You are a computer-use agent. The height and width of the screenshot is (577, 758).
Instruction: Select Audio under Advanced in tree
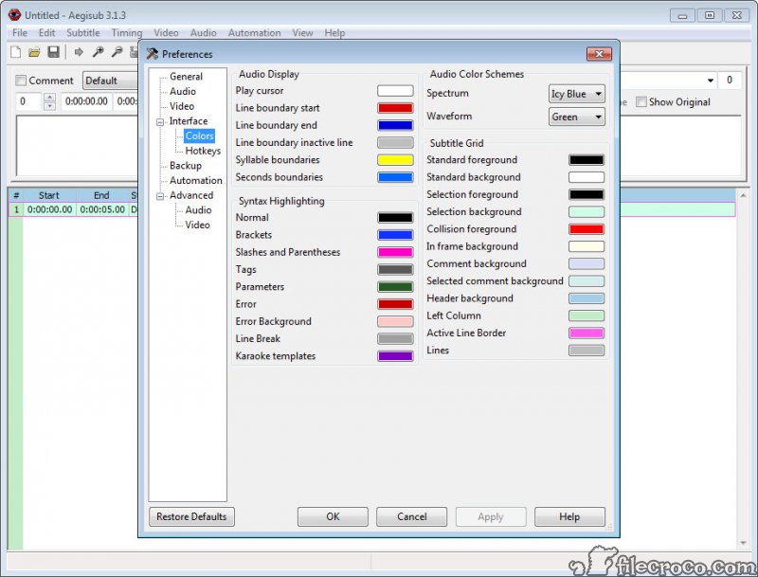[198, 210]
